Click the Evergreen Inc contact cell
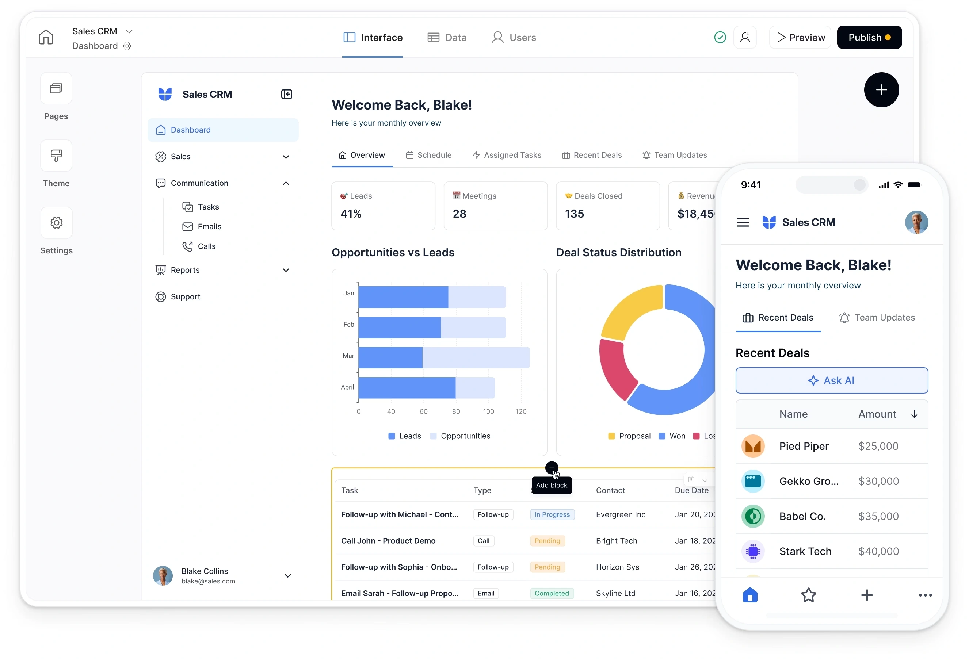Viewport: 969px width, 659px height. click(621, 515)
